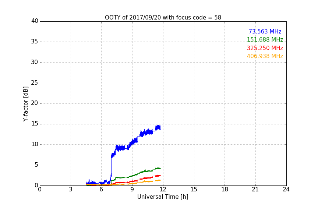Click the plot title "OOTY of 2017/09/20 with focus code = 58"
Viewport: 318px width, 212px height.
click(163, 18)
